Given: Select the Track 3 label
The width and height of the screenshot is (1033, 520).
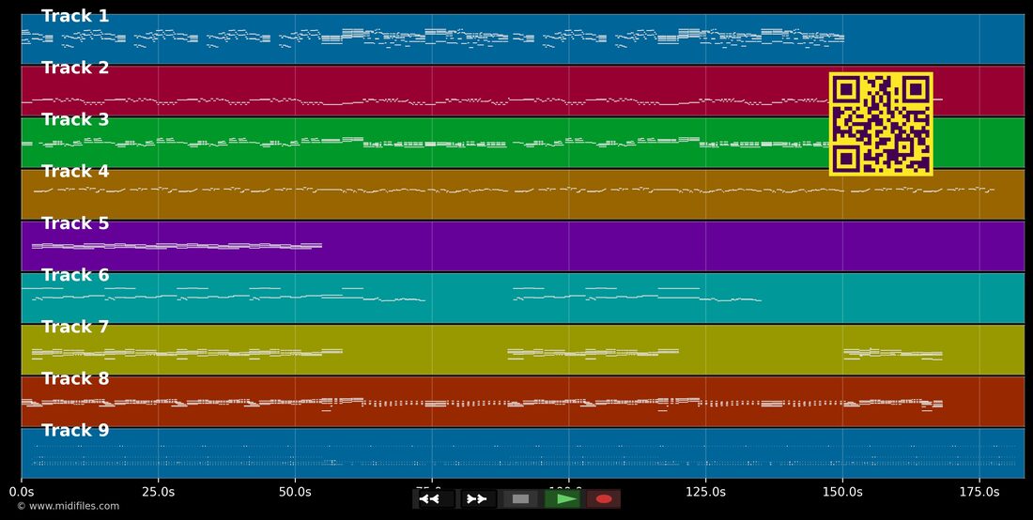Looking at the screenshot, I should [75, 120].
